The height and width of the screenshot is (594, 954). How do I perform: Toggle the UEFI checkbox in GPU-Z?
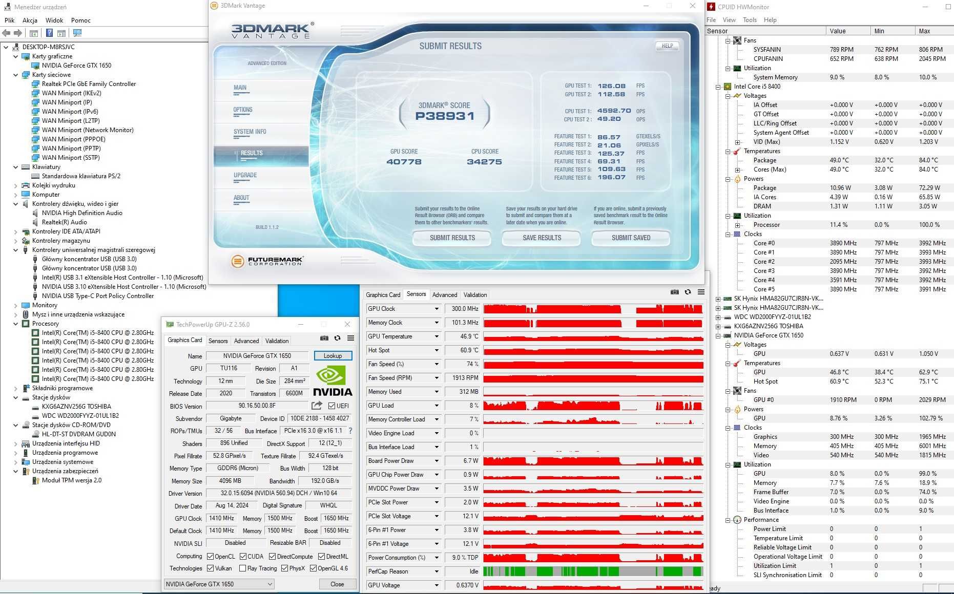tap(331, 406)
